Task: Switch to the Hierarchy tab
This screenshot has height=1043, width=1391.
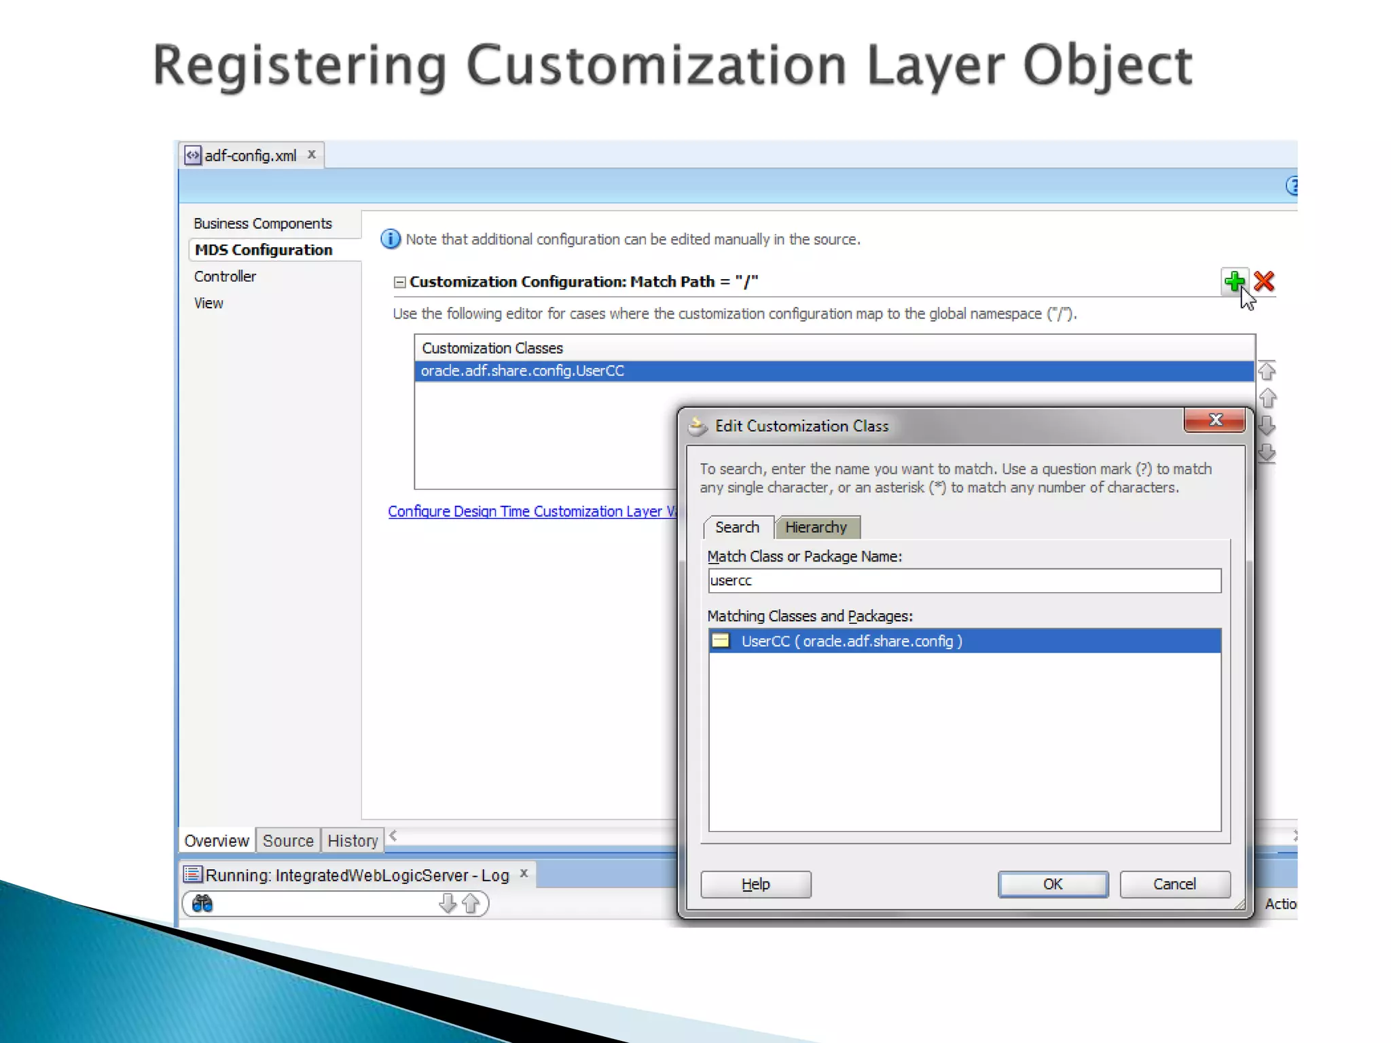Action: [x=816, y=528]
